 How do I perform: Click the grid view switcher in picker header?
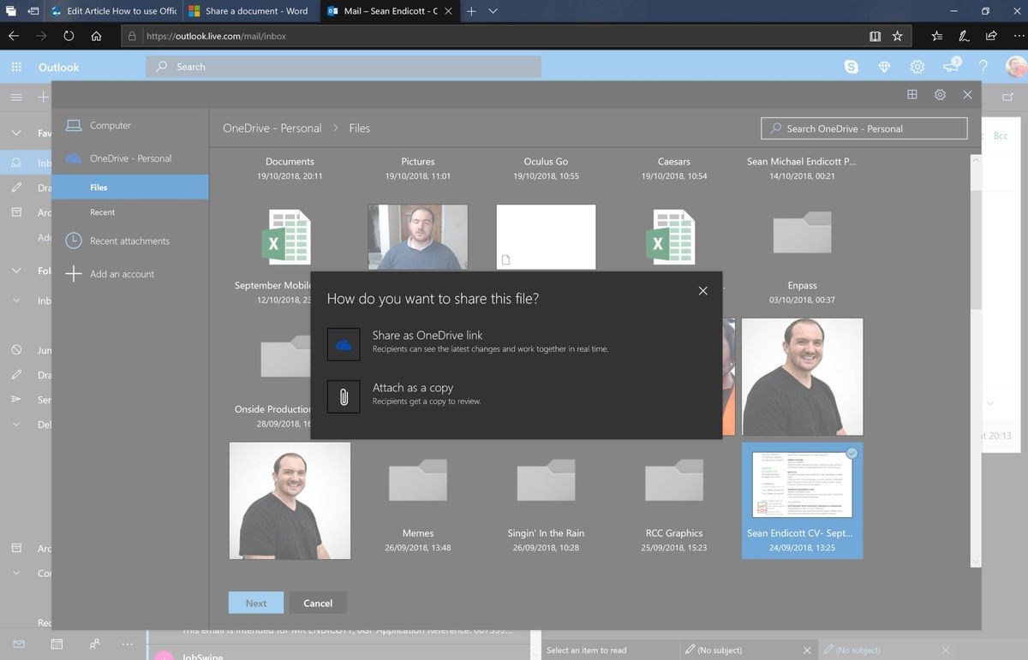click(912, 94)
